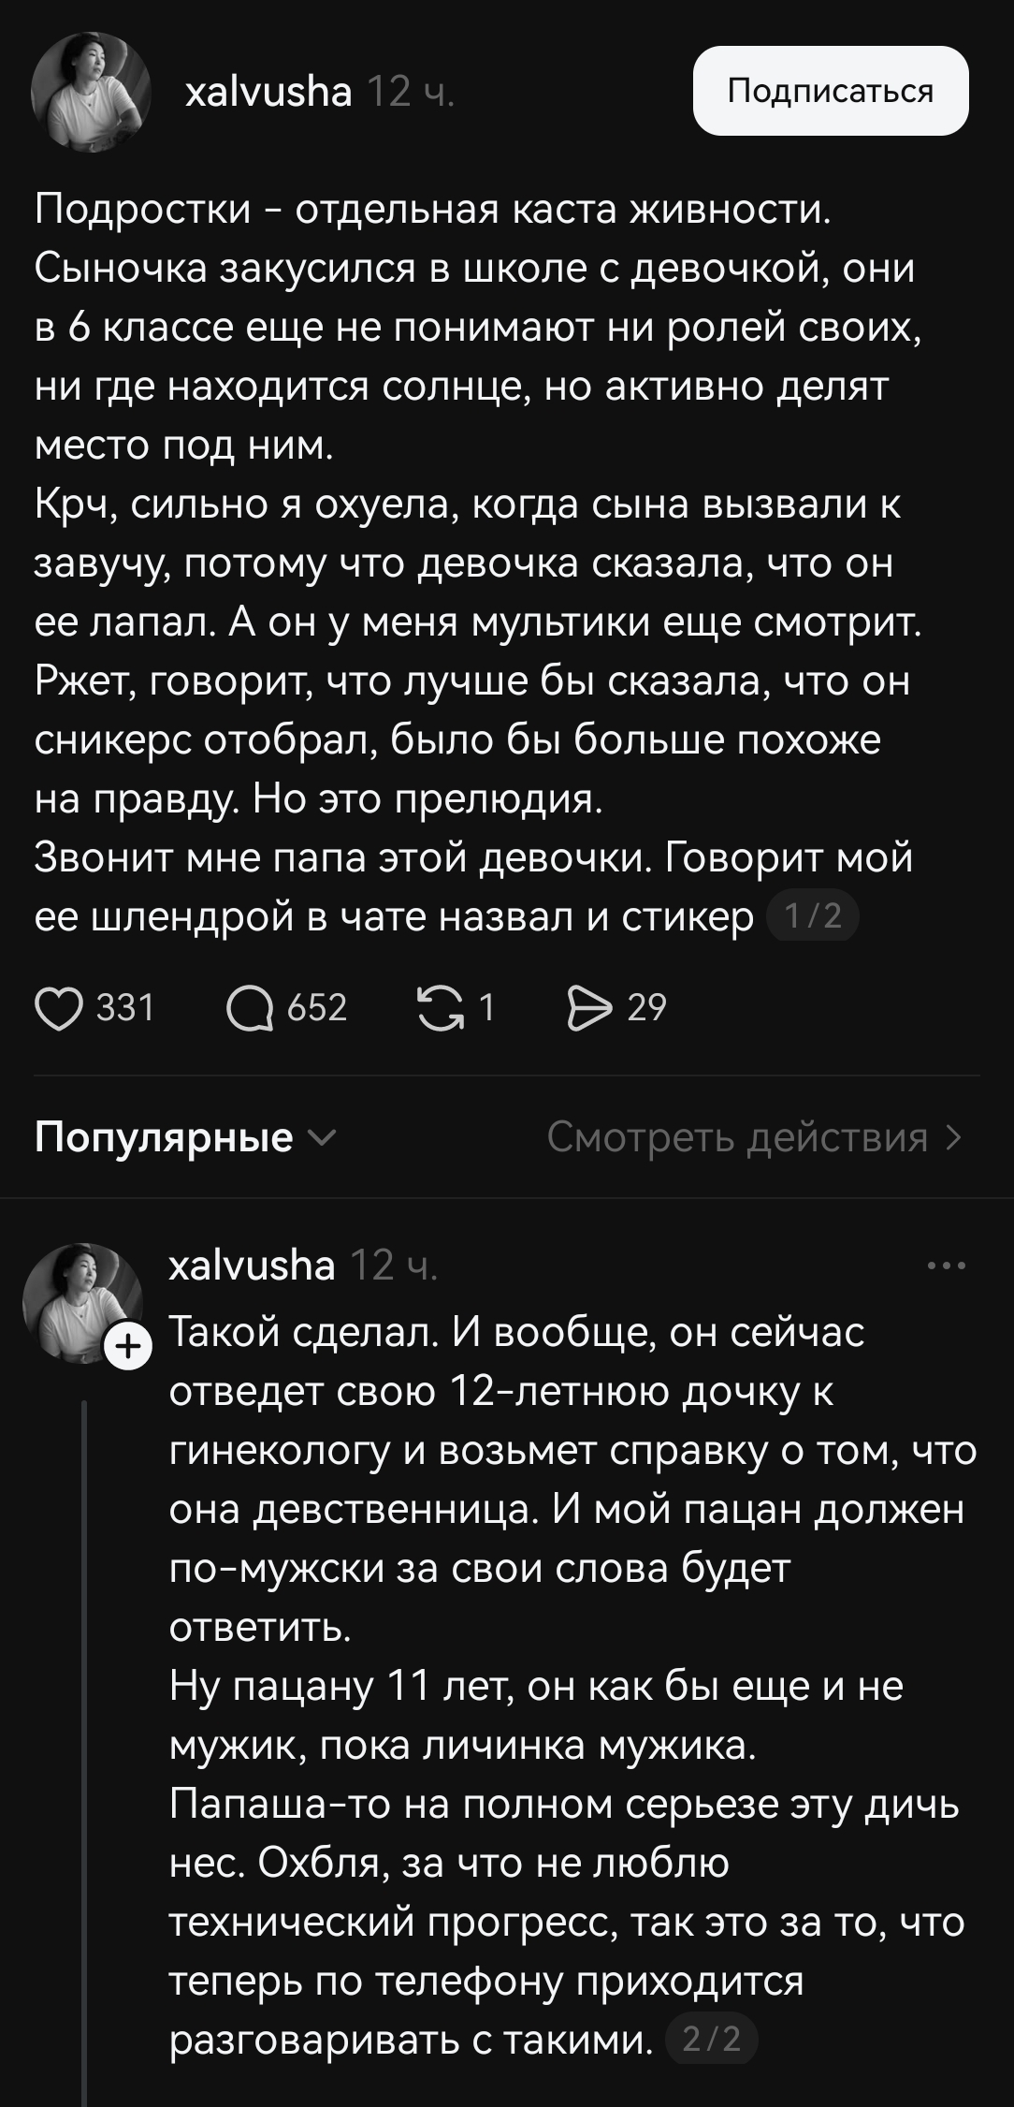The image size is (1014, 2107).
Task: Open the xalvusha username in the post header
Action: [x=268, y=92]
